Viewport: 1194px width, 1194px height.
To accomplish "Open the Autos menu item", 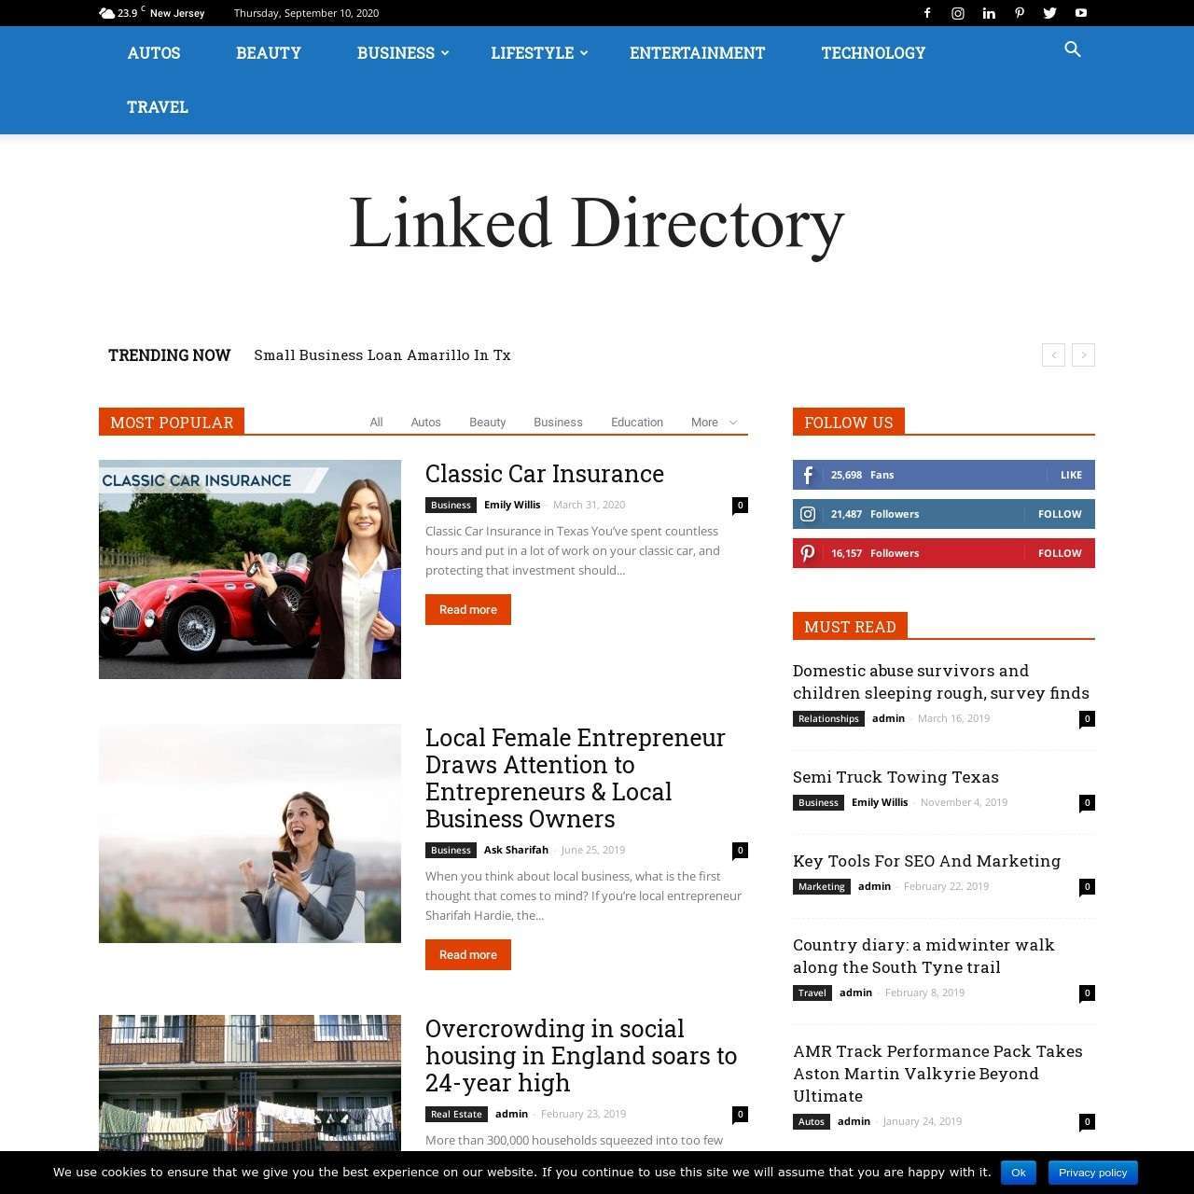I will (x=154, y=53).
